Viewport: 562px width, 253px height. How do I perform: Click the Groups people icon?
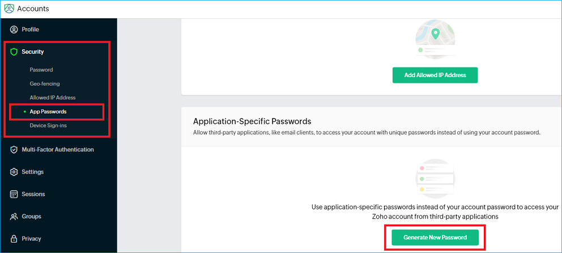pos(14,217)
